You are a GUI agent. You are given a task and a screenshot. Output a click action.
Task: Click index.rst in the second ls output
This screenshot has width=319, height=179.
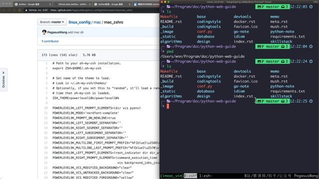tap(244, 96)
